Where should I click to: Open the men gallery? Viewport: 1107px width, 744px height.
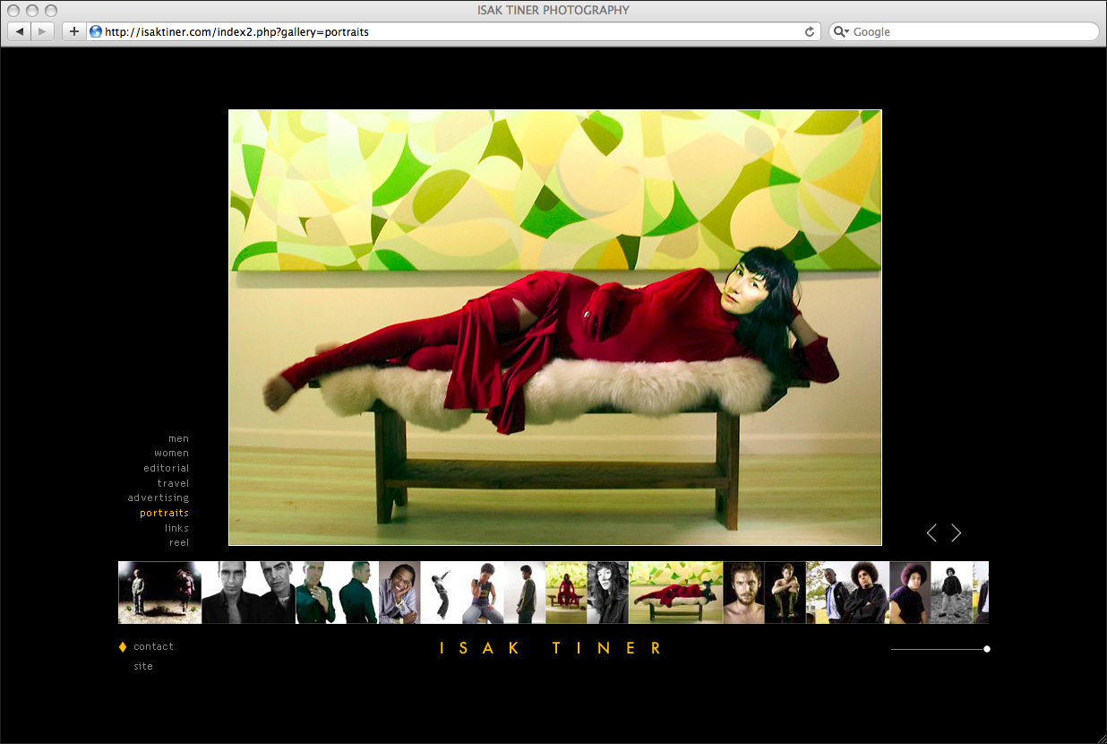click(x=179, y=438)
